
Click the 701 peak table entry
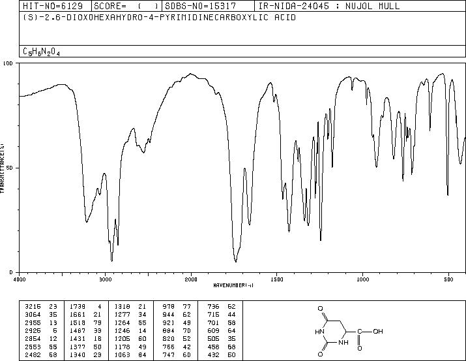coord(213,322)
